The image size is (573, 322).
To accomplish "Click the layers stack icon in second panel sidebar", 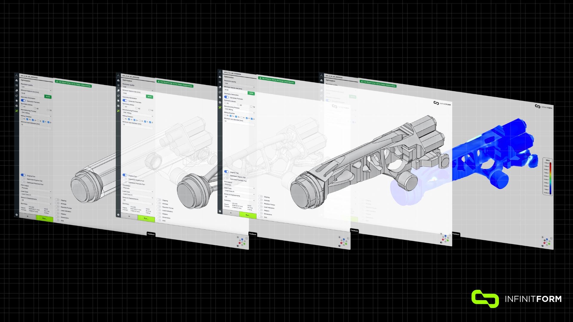I will [x=118, y=101].
